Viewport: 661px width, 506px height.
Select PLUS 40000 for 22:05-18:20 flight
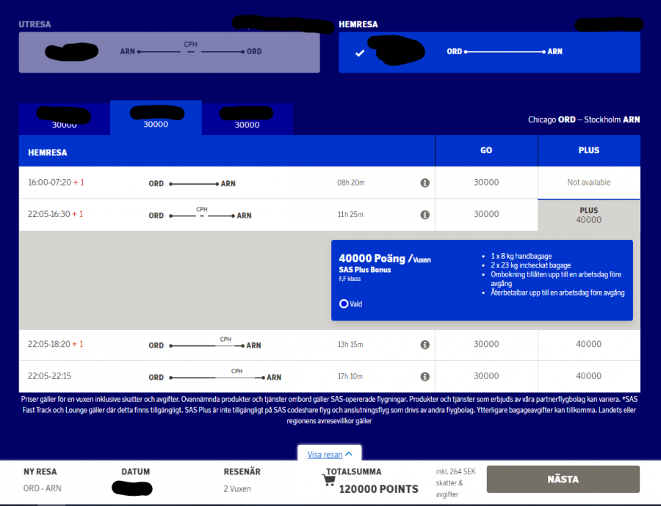(x=588, y=344)
